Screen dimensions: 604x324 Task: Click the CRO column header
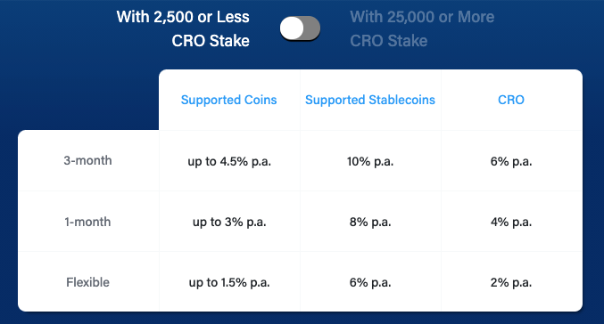[x=511, y=100]
